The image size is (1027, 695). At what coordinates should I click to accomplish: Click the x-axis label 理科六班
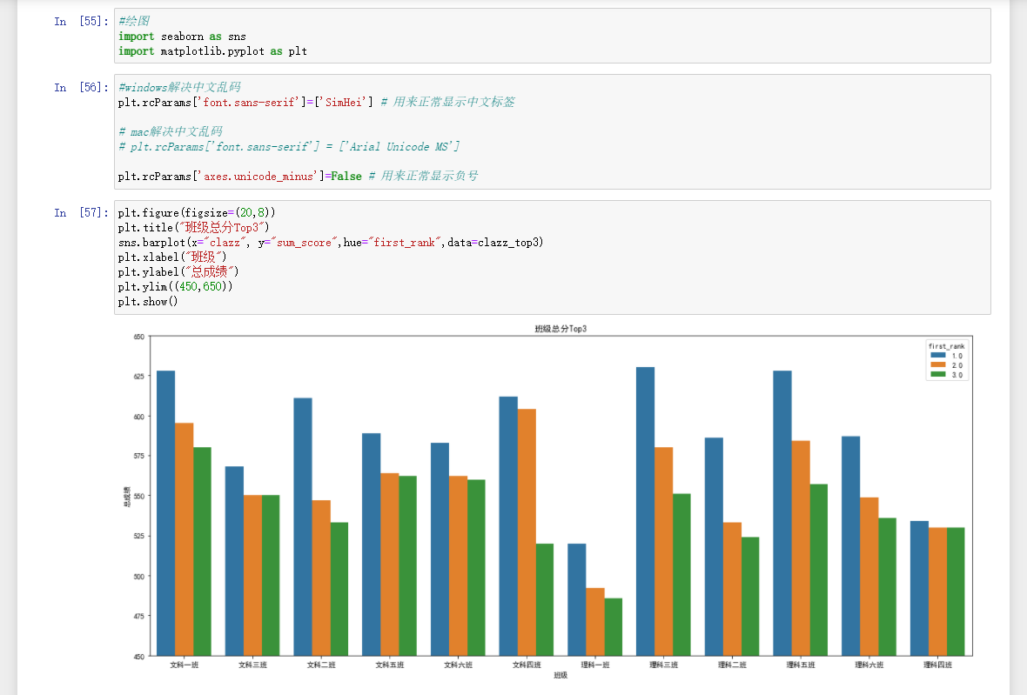coord(869,665)
